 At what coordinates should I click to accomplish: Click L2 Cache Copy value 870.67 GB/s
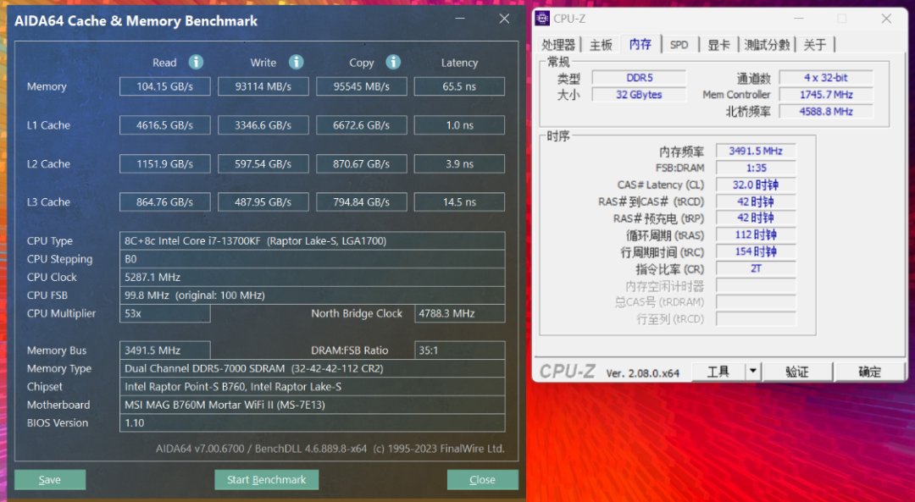click(361, 164)
